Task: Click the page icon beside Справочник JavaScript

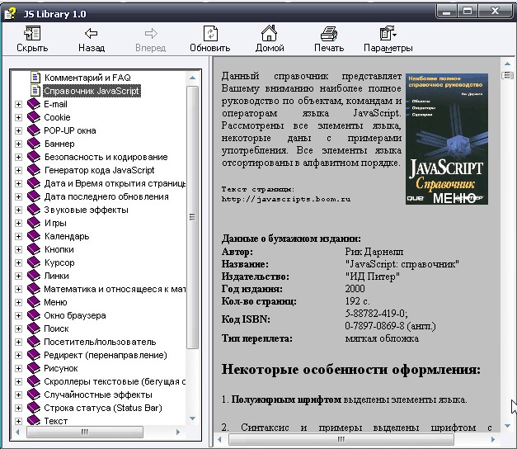Action: tap(35, 91)
